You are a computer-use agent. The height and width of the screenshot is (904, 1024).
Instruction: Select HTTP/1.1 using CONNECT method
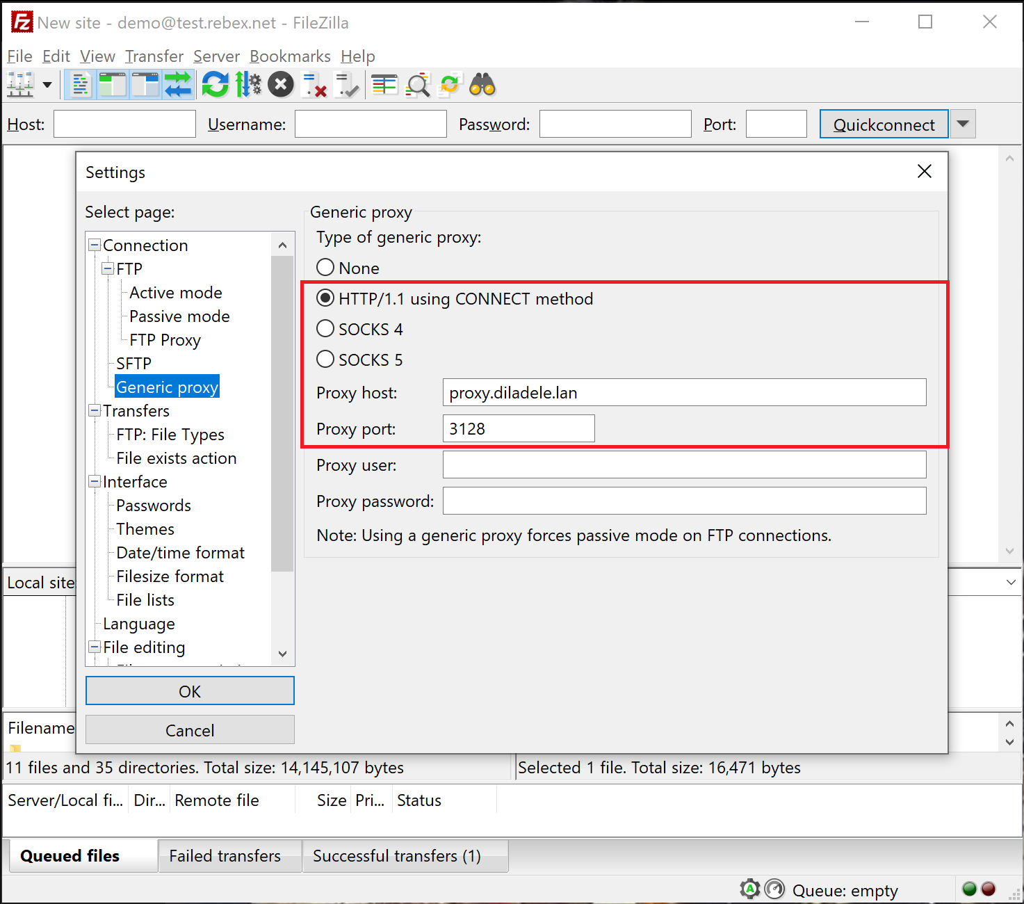pos(455,298)
